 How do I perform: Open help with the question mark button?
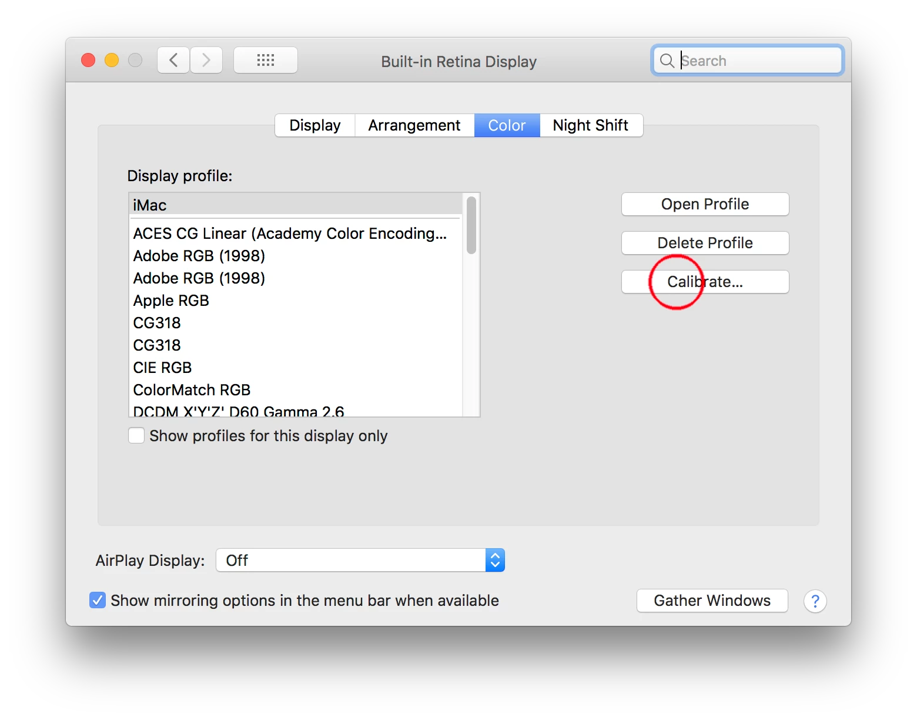click(815, 601)
